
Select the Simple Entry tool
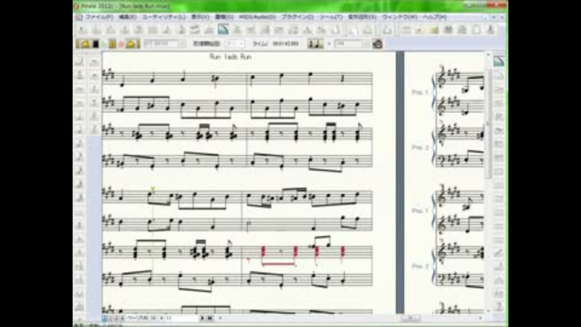[167, 30]
